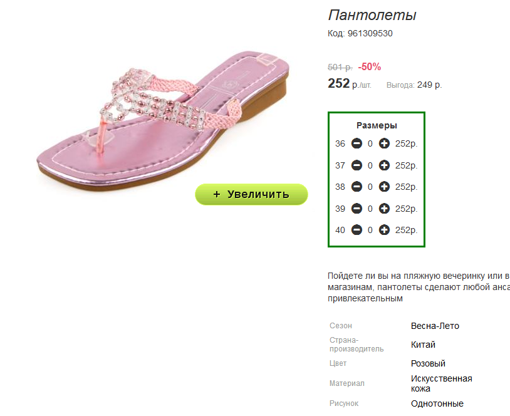Click the product code 961309530
The width and height of the screenshot is (510, 416).
[370, 33]
